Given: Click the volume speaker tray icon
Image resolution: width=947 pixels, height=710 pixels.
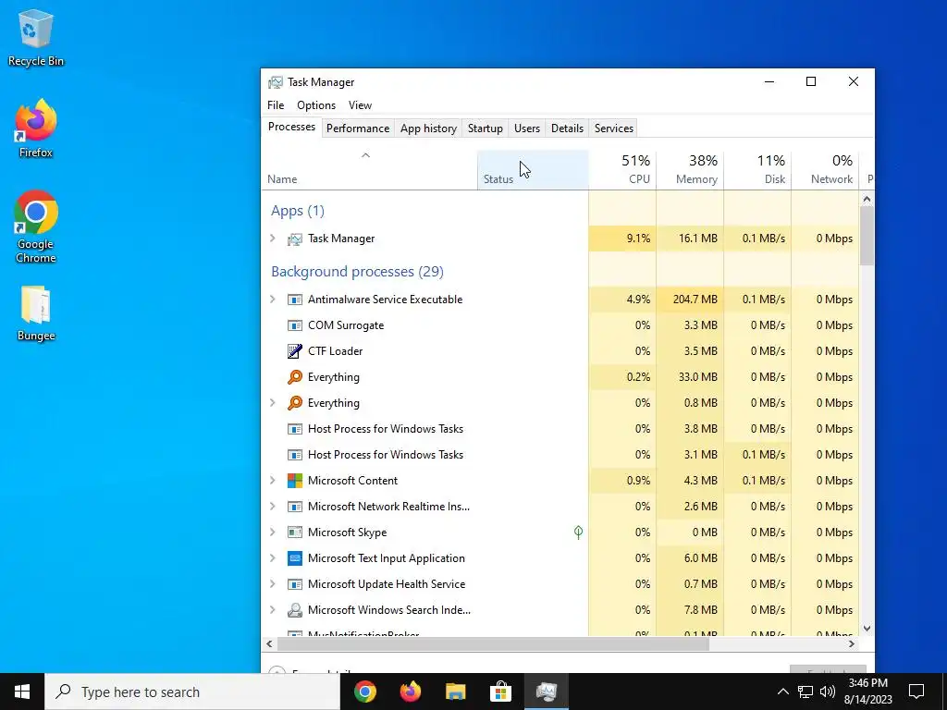Looking at the screenshot, I should pyautogui.click(x=828, y=692).
